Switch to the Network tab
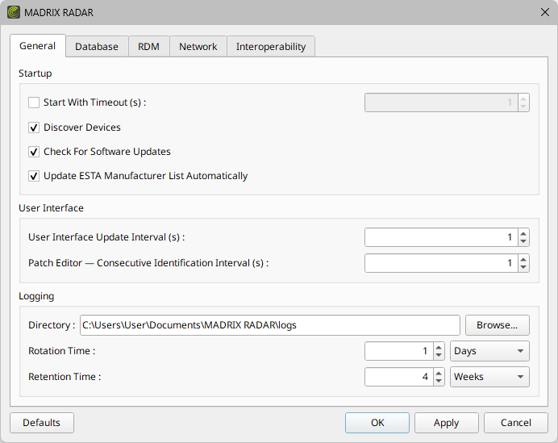 tap(198, 47)
